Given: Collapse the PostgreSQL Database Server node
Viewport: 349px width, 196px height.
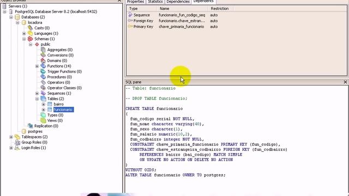Looking at the screenshot, I should 4,11.
